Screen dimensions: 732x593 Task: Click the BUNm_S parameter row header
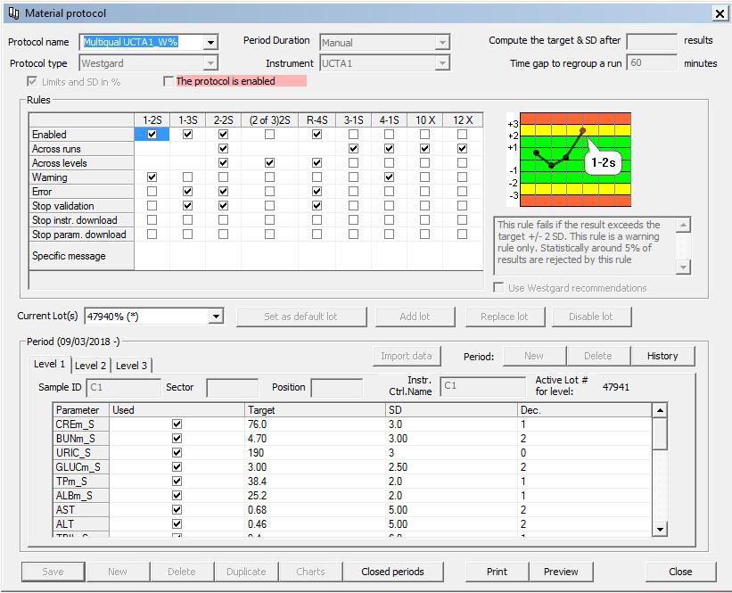pyautogui.click(x=81, y=439)
